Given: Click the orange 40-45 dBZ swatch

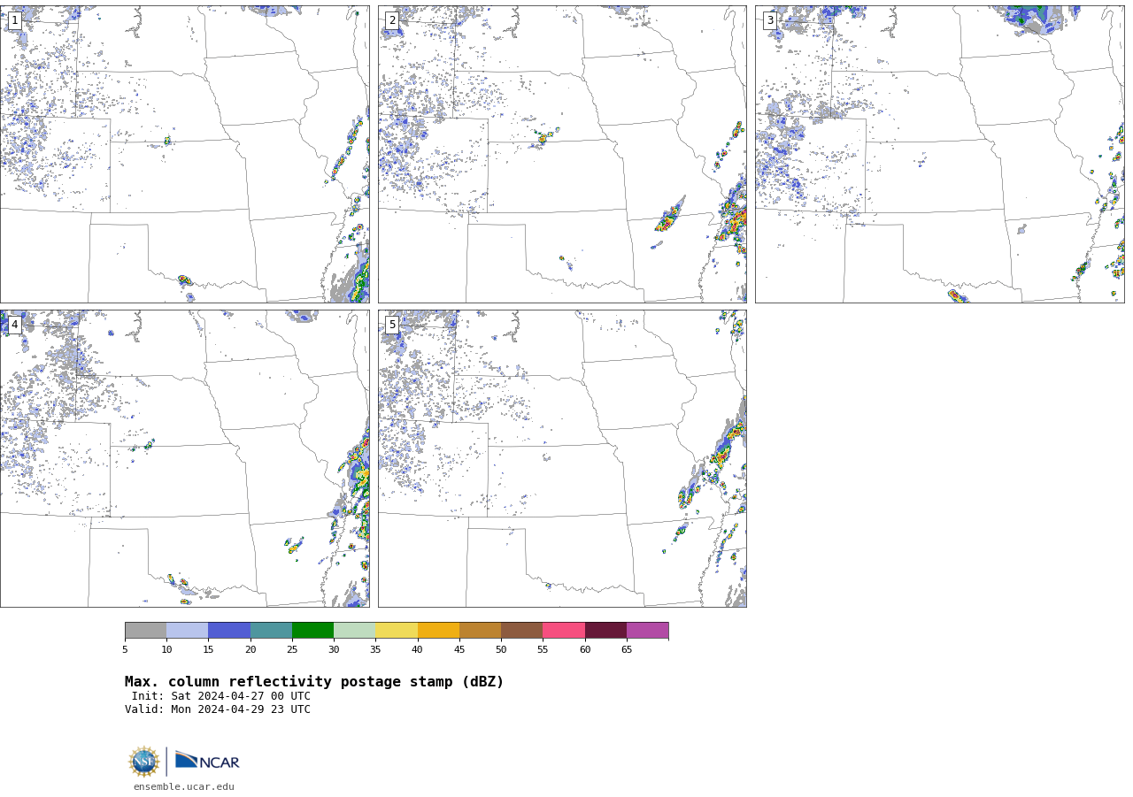Looking at the screenshot, I should point(438,630).
